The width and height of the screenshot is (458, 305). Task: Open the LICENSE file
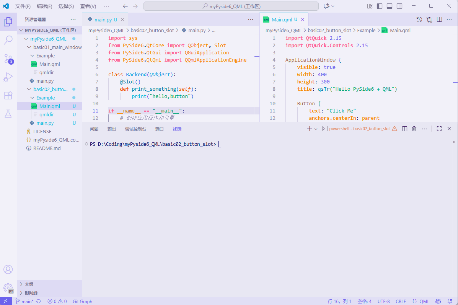pos(50,132)
